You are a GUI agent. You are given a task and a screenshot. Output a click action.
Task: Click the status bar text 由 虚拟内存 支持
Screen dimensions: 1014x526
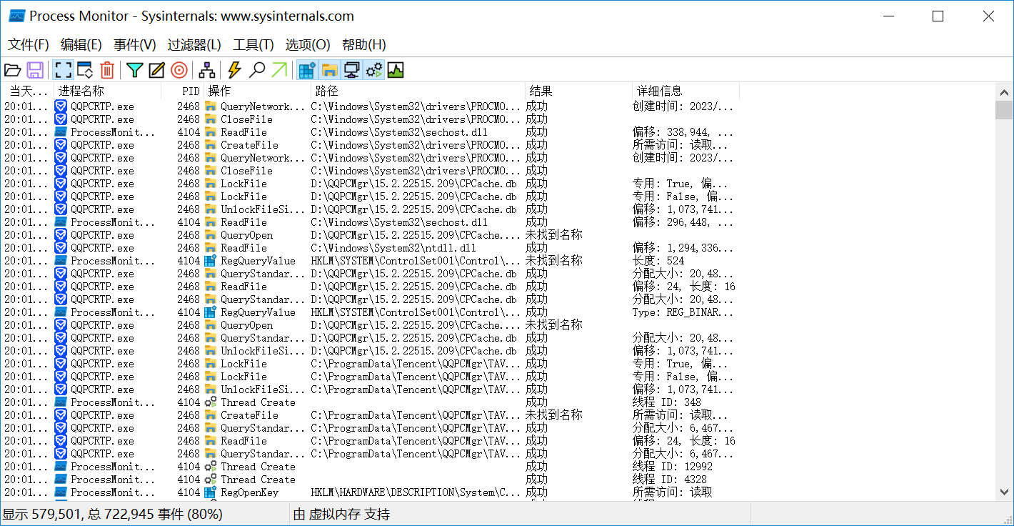pos(341,514)
